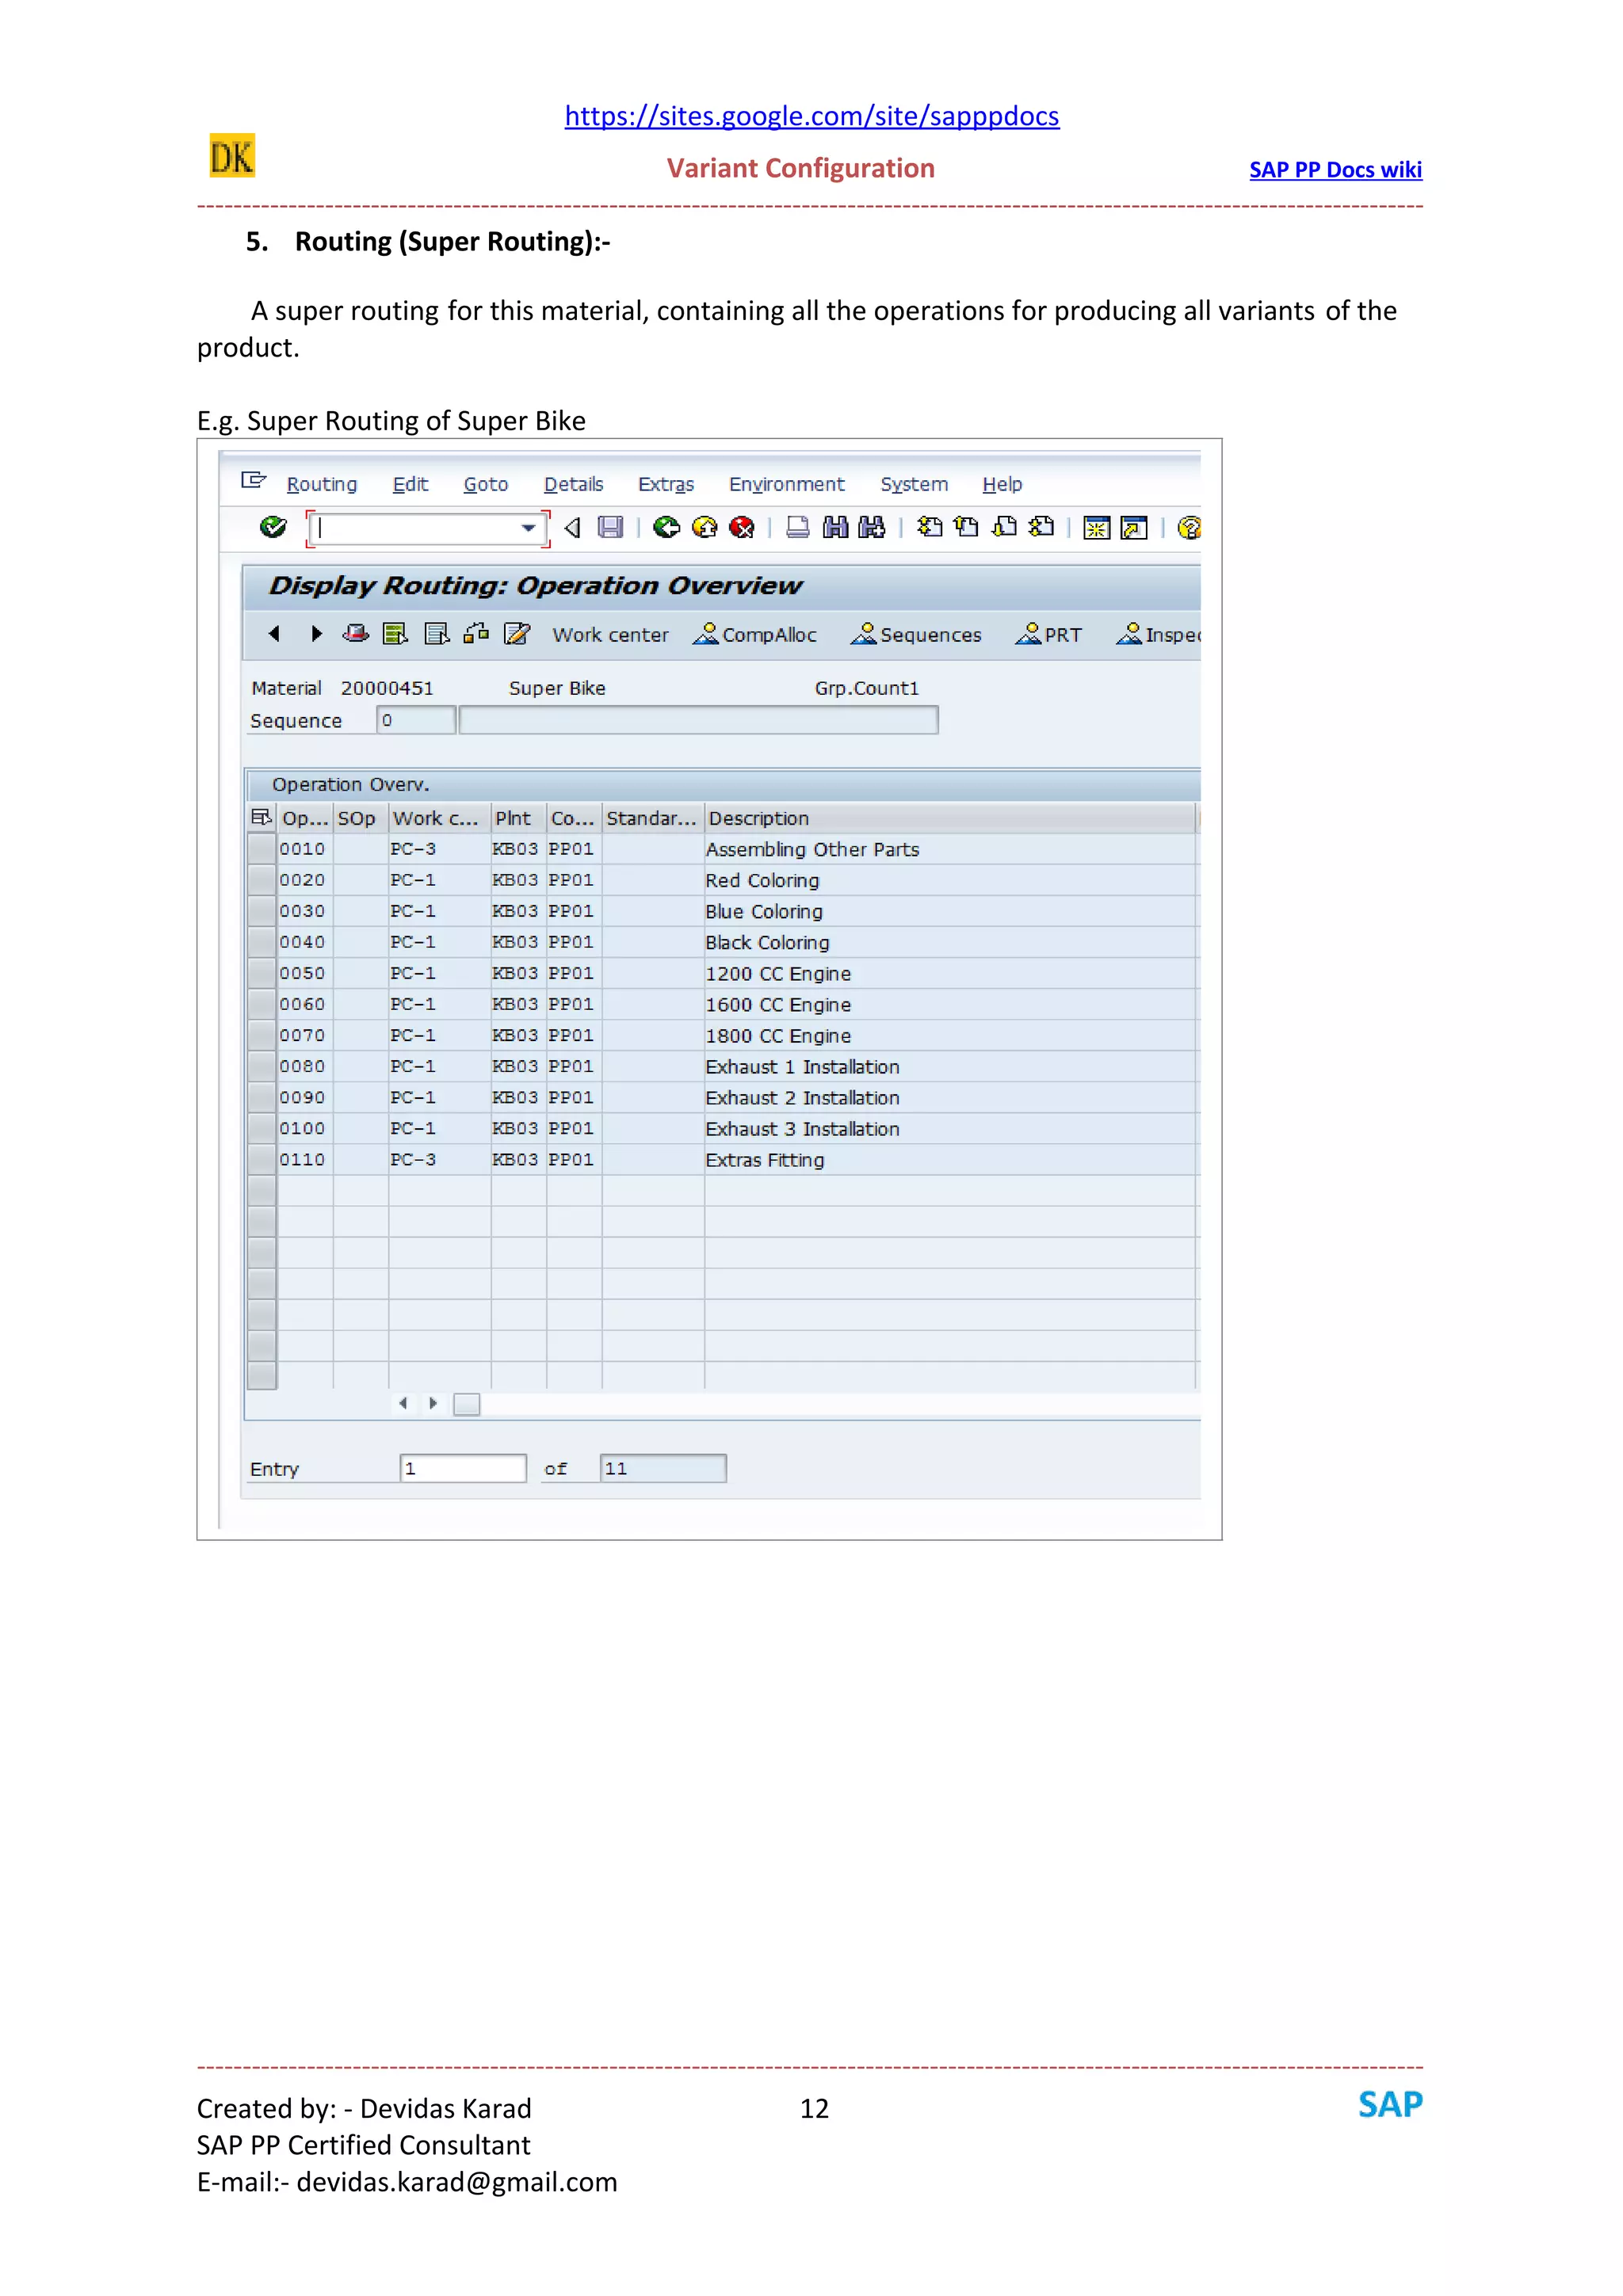This screenshot has width=1623, height=2296.
Task: Click the Sequences button
Action: pyautogui.click(x=916, y=634)
